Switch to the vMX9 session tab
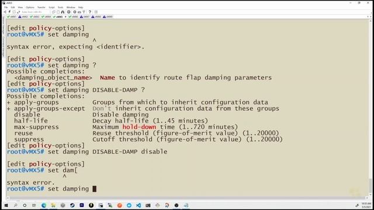374x210 pixels. click(x=108, y=17)
